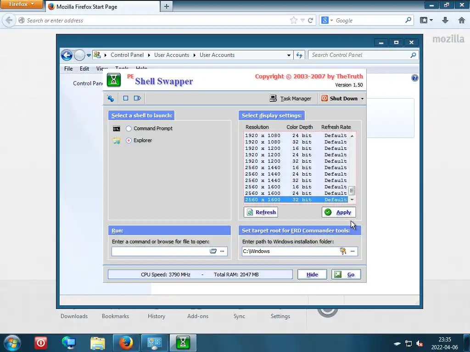Click the square-with-arrow icon in Shell Swapper toolbar

pos(137,98)
